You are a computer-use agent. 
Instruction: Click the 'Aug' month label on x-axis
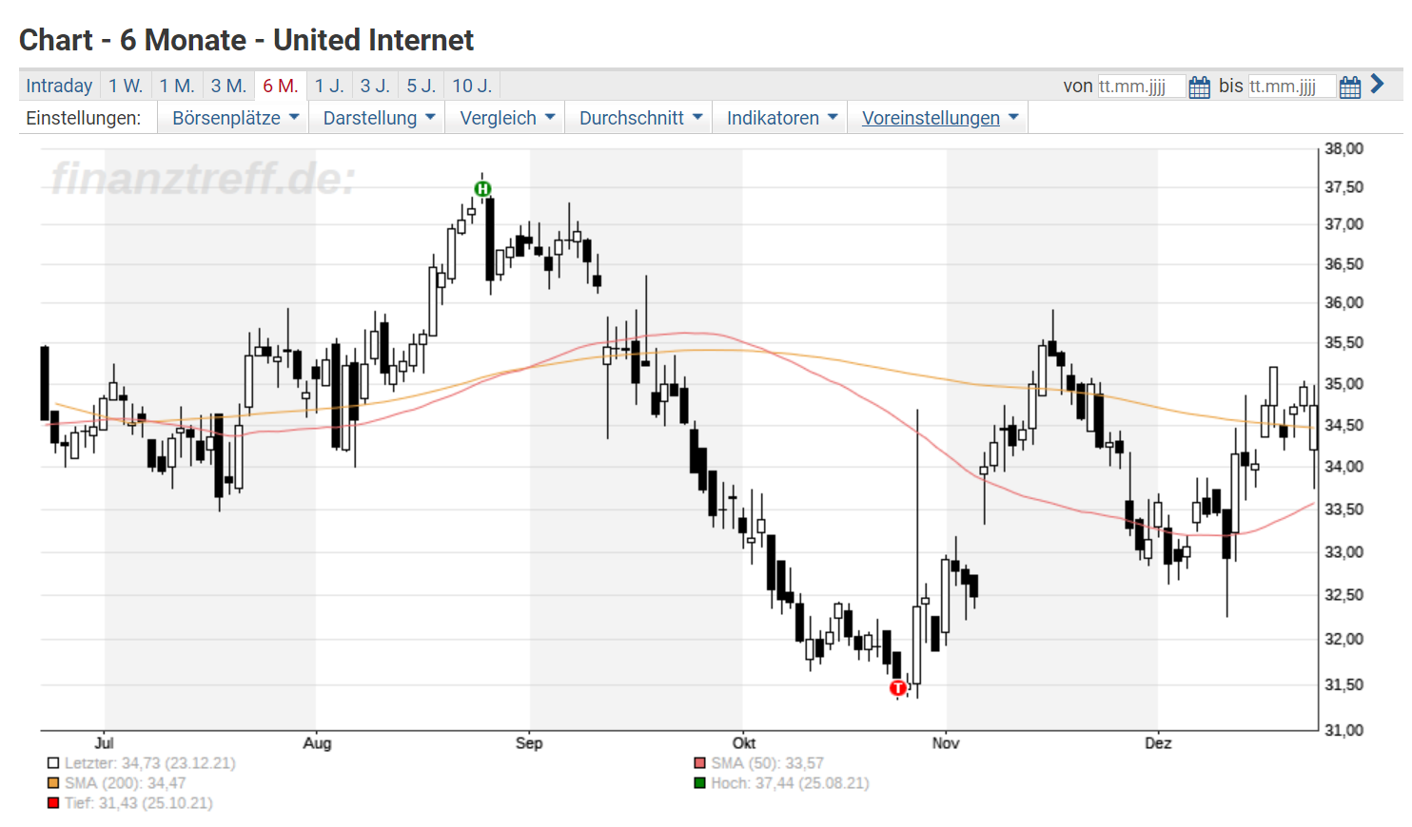[x=317, y=743]
